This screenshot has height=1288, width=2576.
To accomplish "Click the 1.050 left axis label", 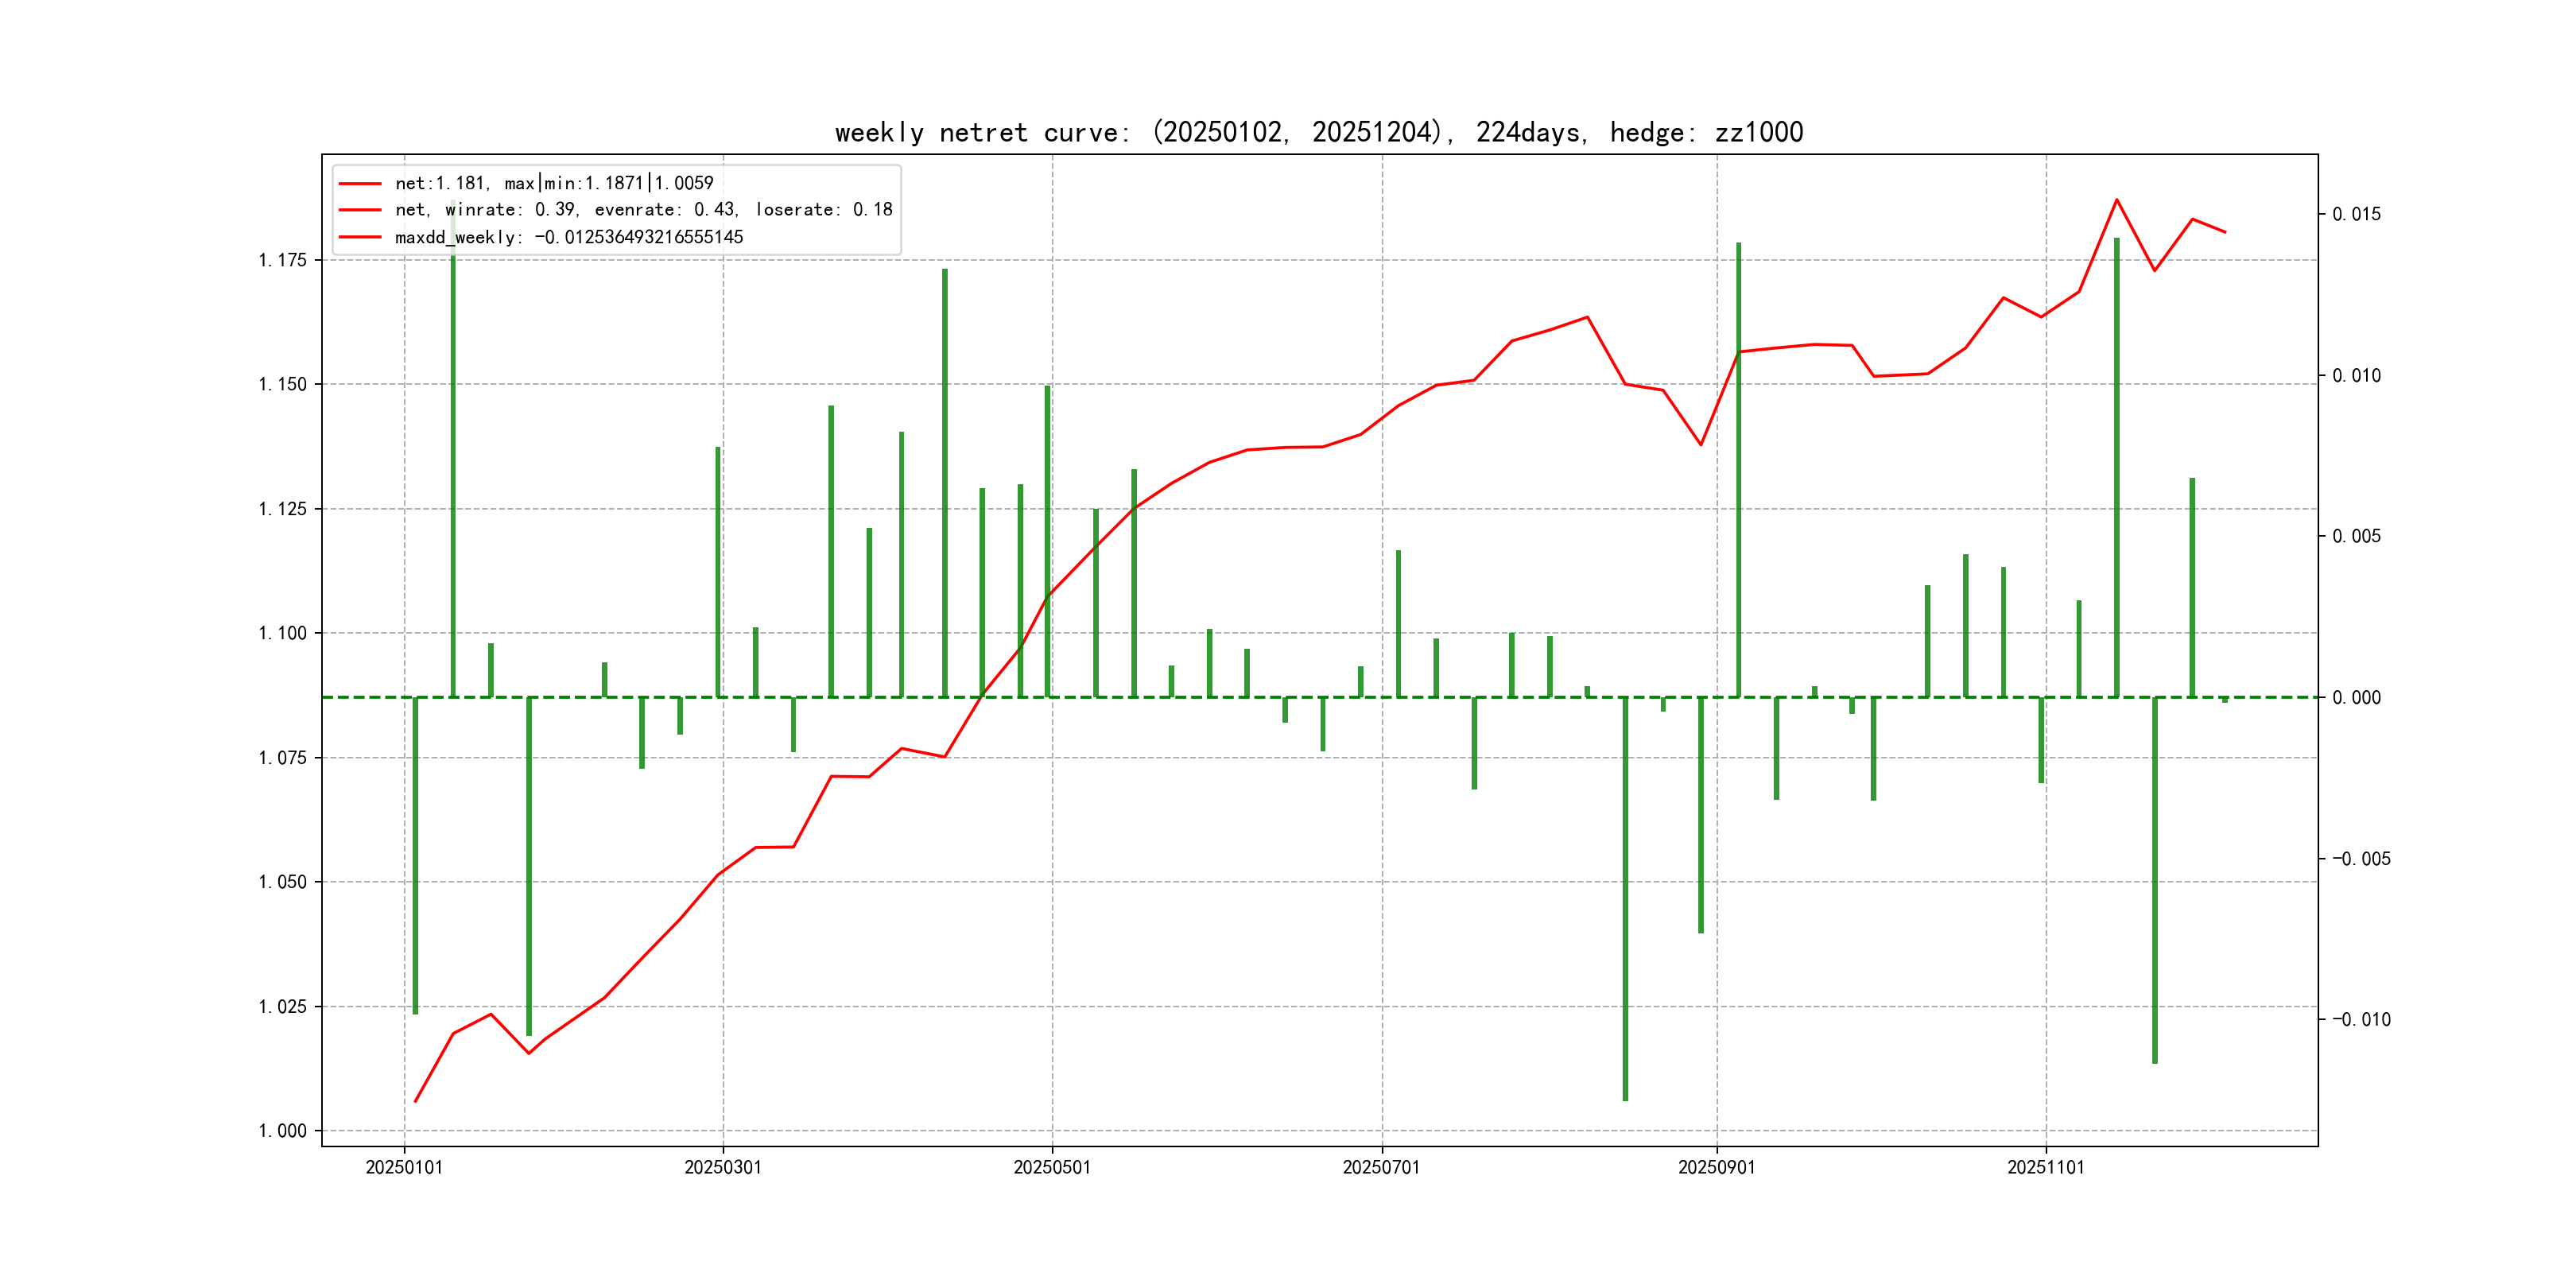I will click(283, 882).
